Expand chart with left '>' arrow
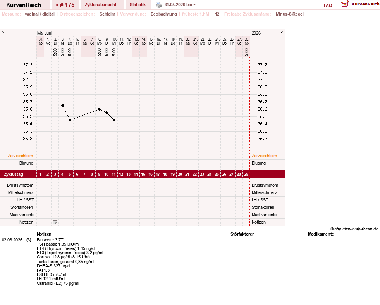 (3, 32)
